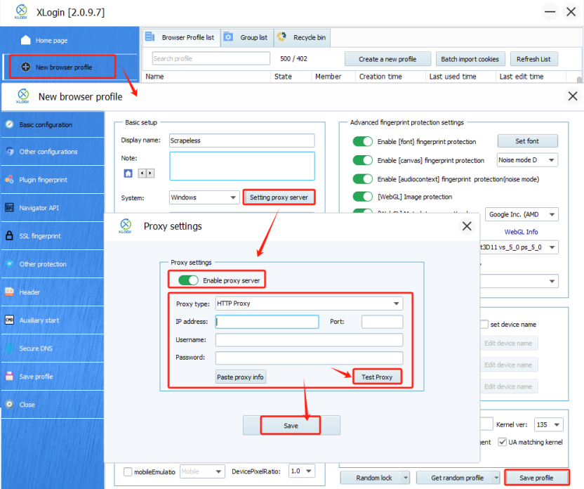Uncheck UA matching kernel checkbox

tap(502, 442)
